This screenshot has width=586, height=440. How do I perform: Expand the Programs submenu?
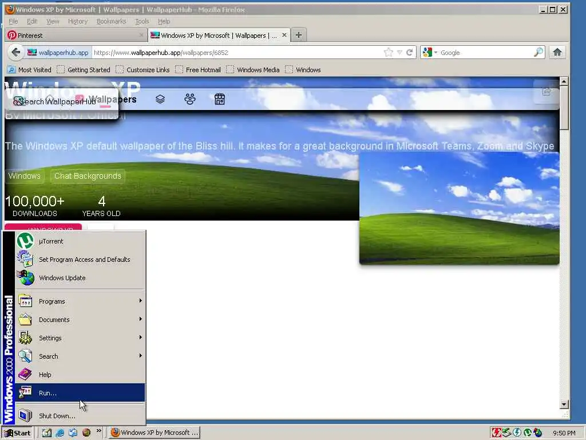(x=80, y=301)
